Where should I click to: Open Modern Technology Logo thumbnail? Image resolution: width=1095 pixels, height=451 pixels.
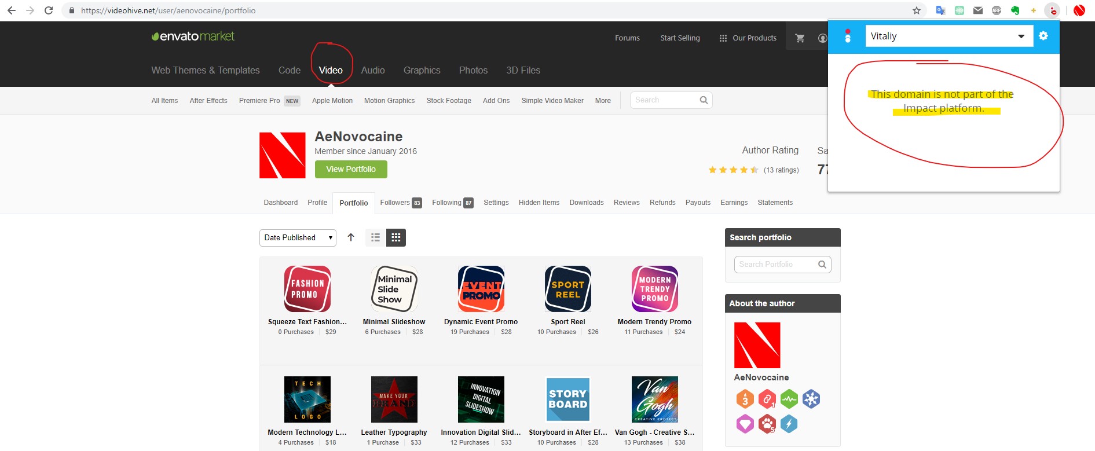tap(307, 399)
